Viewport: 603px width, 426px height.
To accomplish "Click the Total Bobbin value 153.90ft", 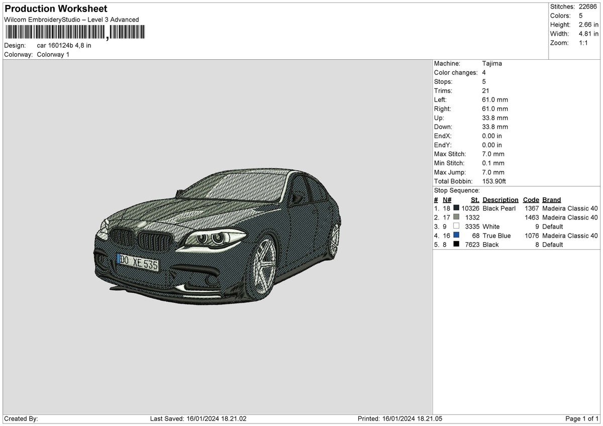I will [494, 181].
